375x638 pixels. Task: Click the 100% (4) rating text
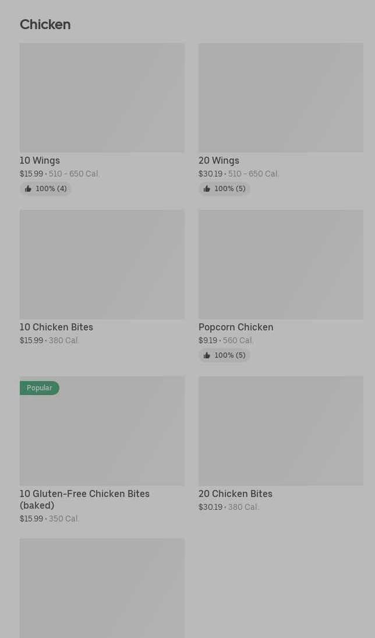coord(51,189)
